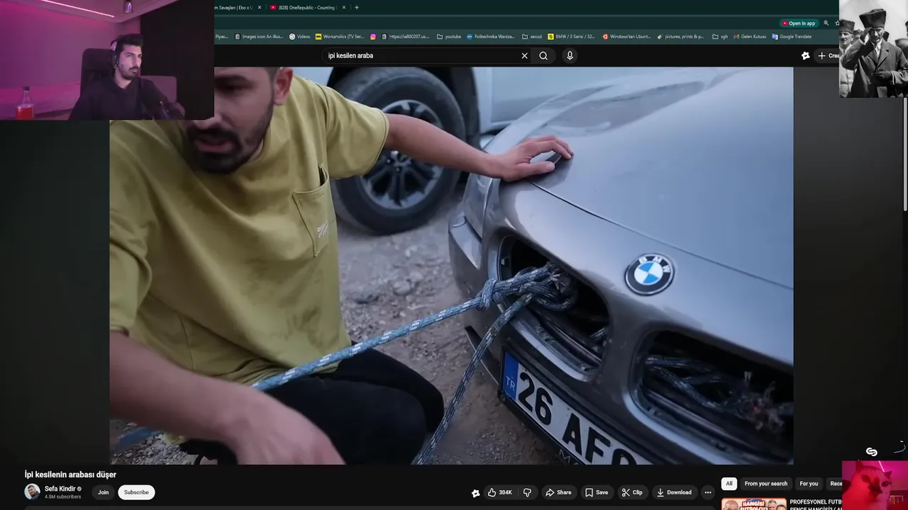Click the YouTube search magnifier button
Screen dimensions: 908x510
pyautogui.click(x=543, y=56)
